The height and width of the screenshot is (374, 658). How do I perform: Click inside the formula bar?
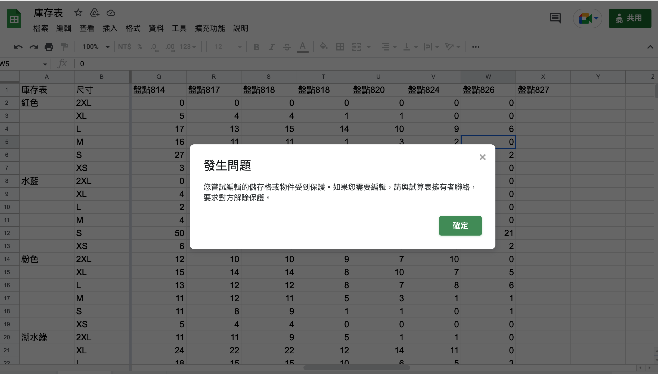[190, 64]
